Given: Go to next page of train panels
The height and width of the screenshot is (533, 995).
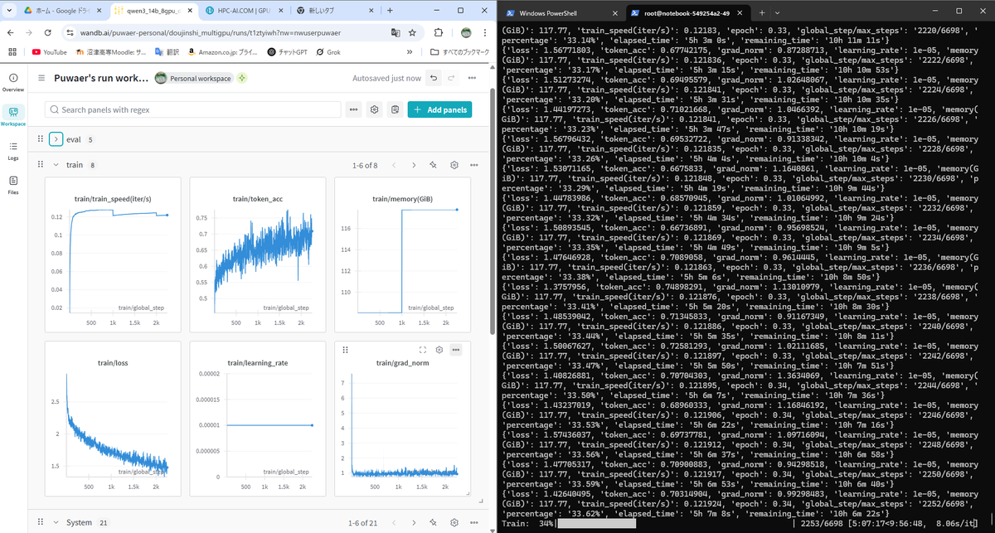Looking at the screenshot, I should [414, 165].
